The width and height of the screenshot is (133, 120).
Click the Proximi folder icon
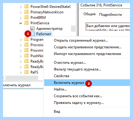[x=26, y=50]
